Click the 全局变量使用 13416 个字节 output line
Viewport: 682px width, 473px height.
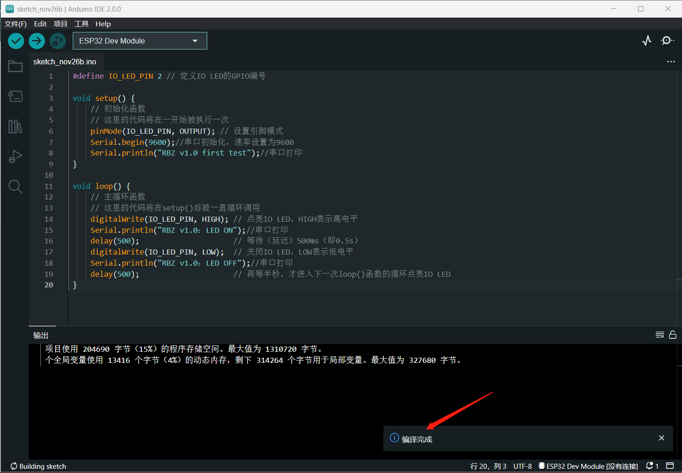[x=254, y=360]
